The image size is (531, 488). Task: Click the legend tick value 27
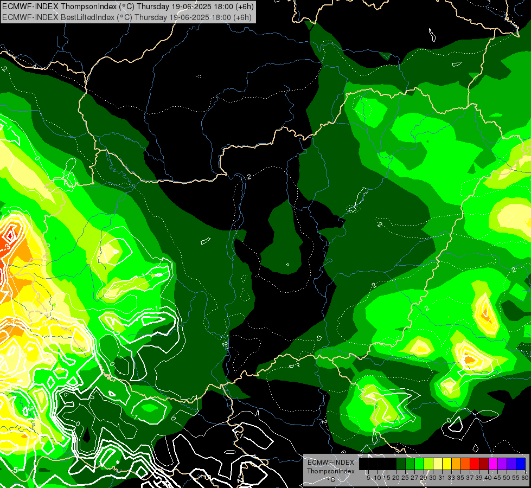[x=414, y=478]
